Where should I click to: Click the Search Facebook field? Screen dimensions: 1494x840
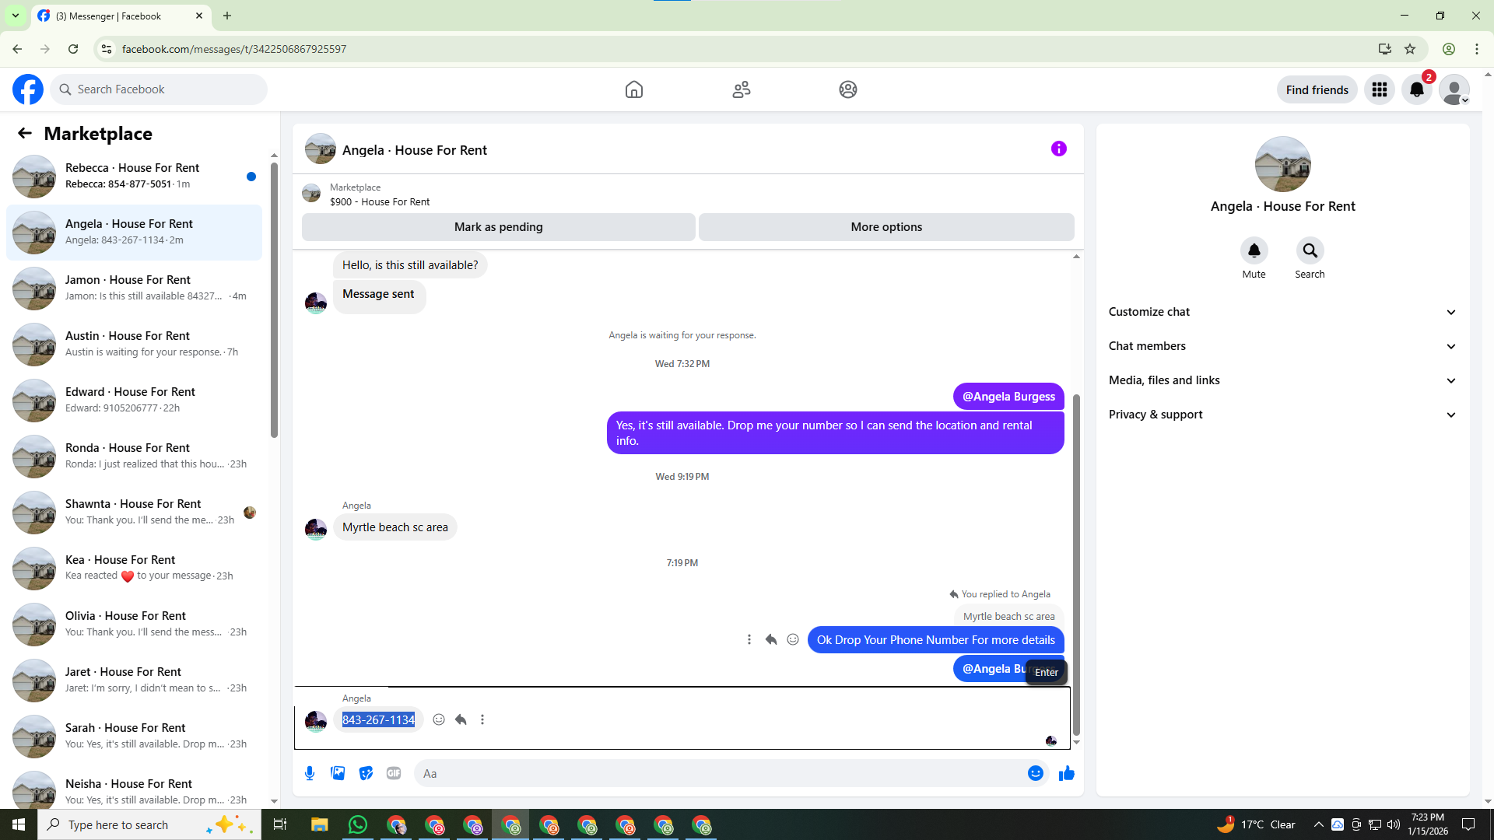[x=160, y=89]
